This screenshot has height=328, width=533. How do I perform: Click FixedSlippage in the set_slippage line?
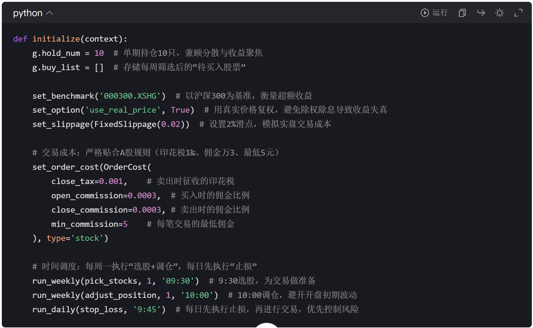125,124
